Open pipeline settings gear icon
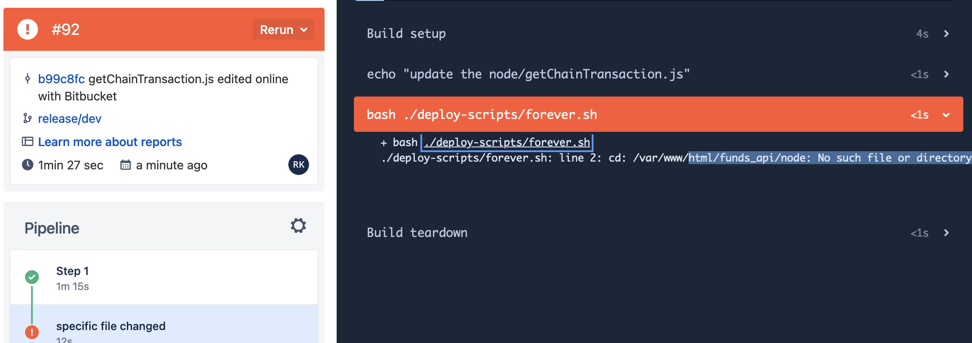The width and height of the screenshot is (972, 343). point(298,225)
